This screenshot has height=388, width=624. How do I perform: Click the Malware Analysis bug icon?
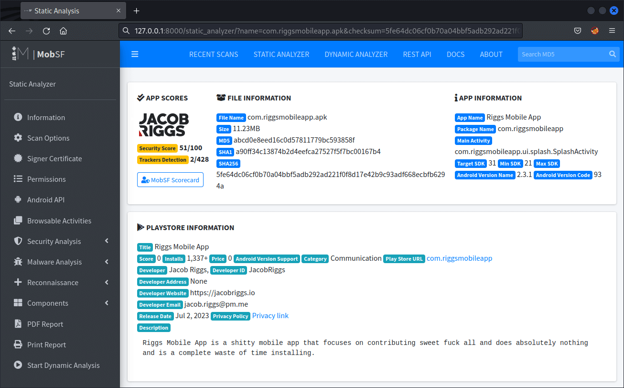[x=18, y=262]
